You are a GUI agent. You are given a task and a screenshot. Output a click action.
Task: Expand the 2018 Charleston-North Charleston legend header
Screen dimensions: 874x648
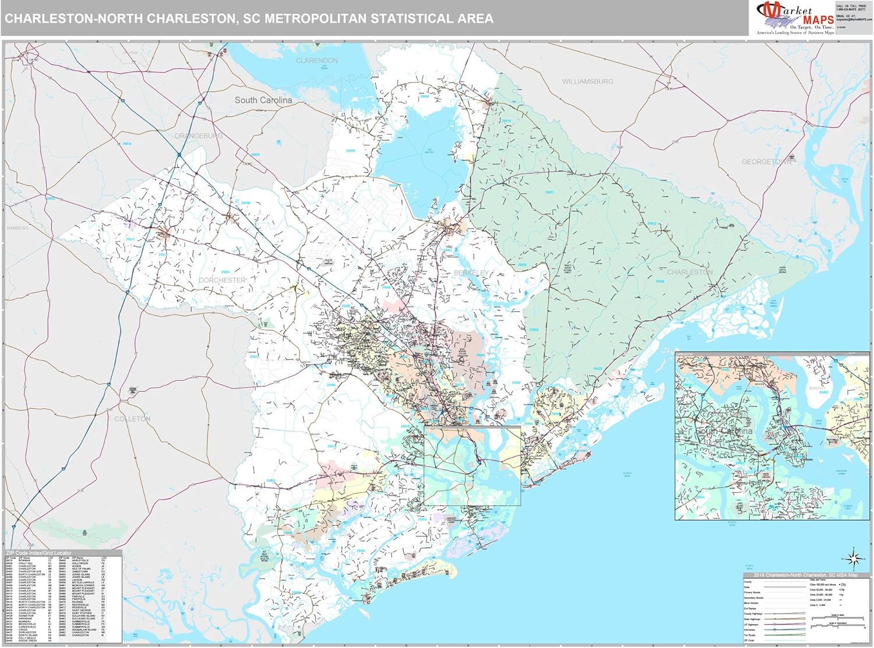806,575
